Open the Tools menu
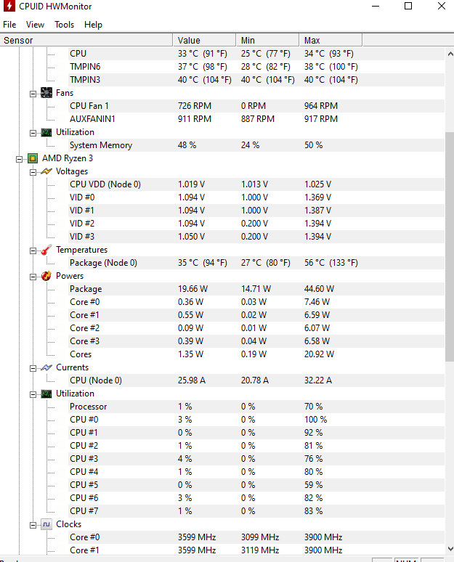Viewport: 454px width, 562px height. pyautogui.click(x=64, y=25)
